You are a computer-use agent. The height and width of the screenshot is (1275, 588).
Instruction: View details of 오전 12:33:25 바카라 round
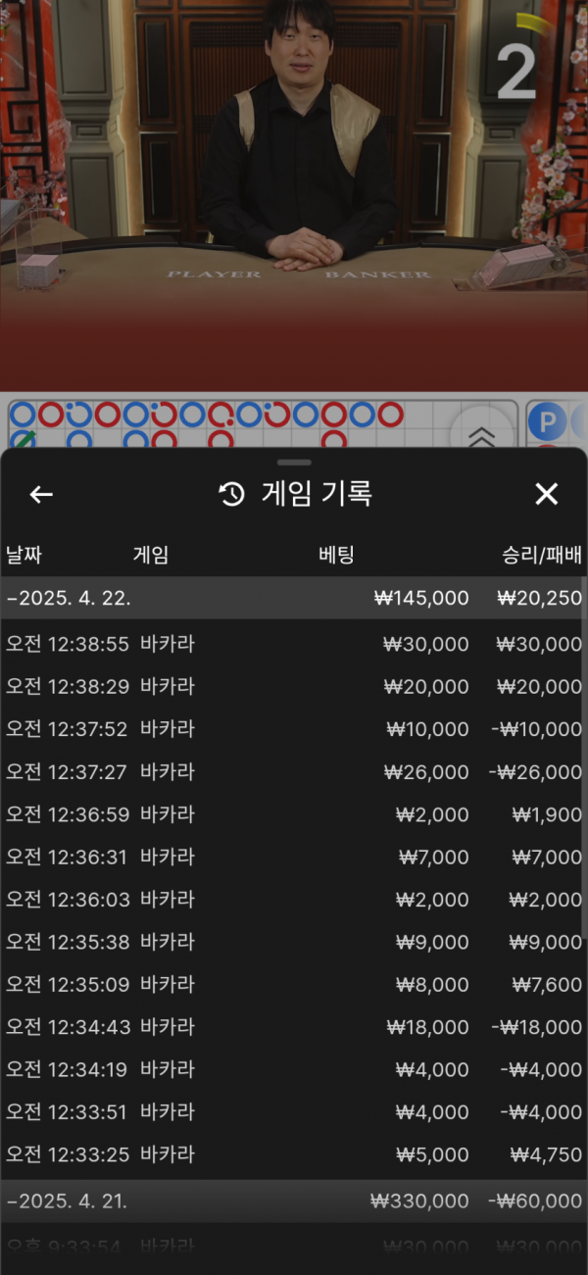[294, 1154]
